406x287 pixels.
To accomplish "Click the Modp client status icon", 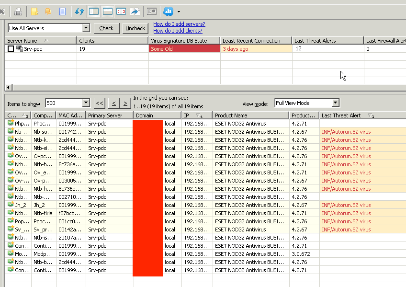I will coord(11,253).
